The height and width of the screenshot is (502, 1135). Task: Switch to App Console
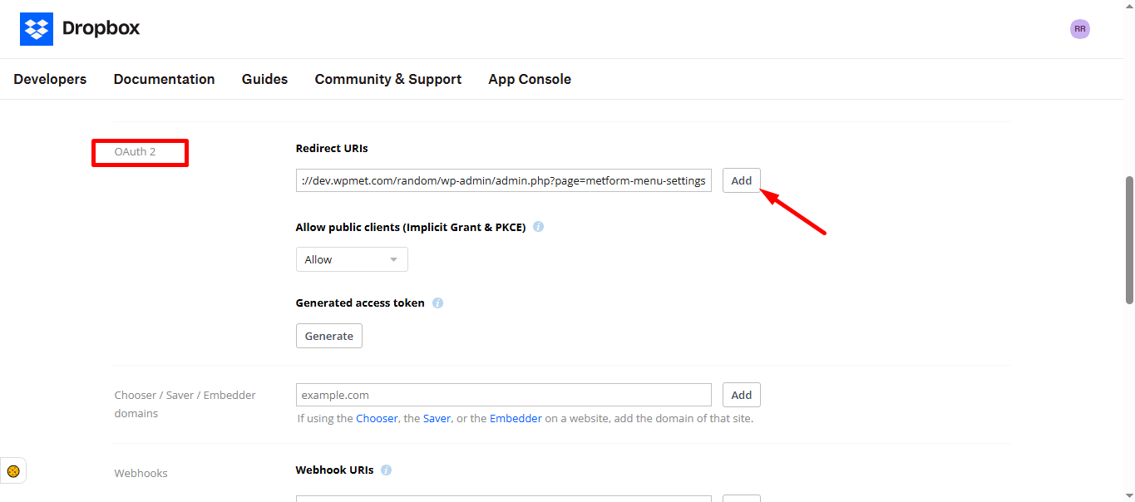(x=530, y=79)
